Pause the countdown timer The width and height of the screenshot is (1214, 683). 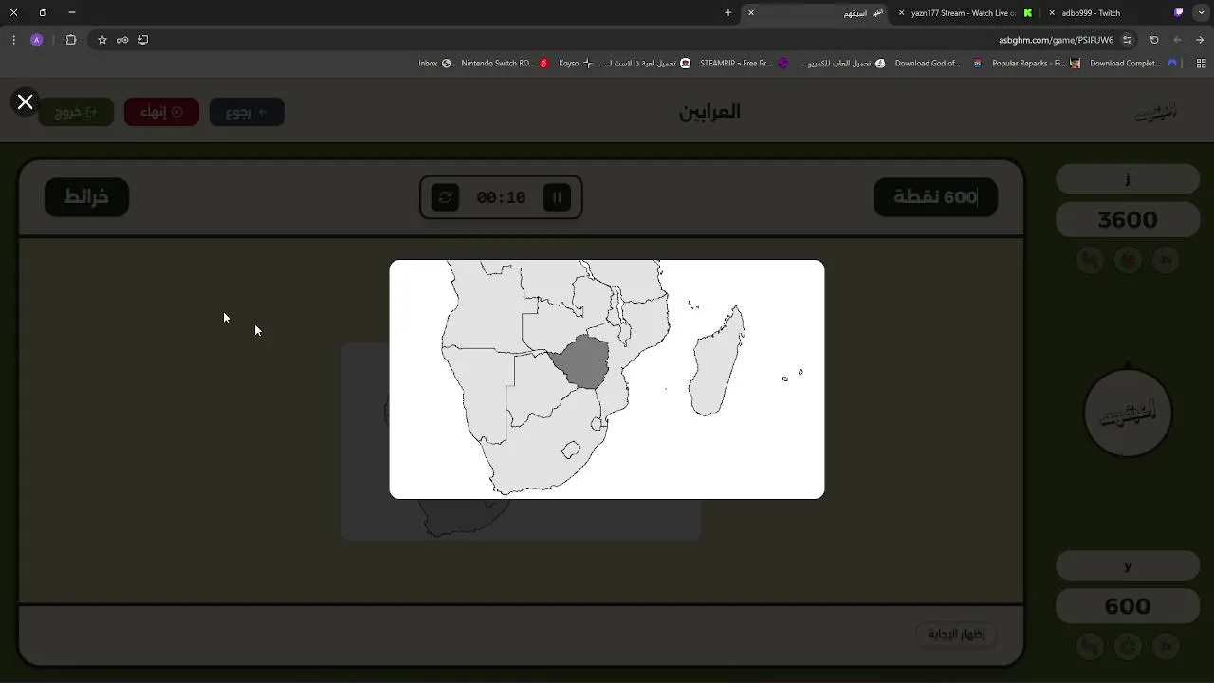point(557,197)
